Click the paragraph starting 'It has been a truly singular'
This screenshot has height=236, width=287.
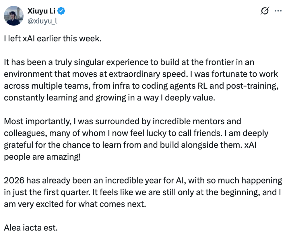[141, 80]
